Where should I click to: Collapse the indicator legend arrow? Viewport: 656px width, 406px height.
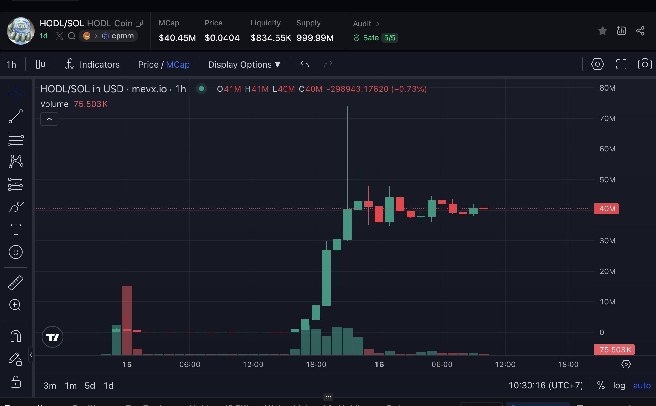tap(49, 119)
